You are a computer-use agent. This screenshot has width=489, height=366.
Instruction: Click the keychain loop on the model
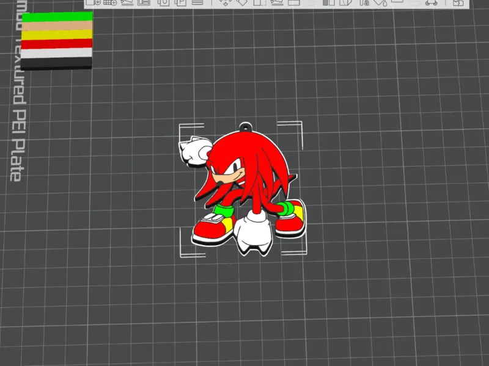click(x=246, y=127)
